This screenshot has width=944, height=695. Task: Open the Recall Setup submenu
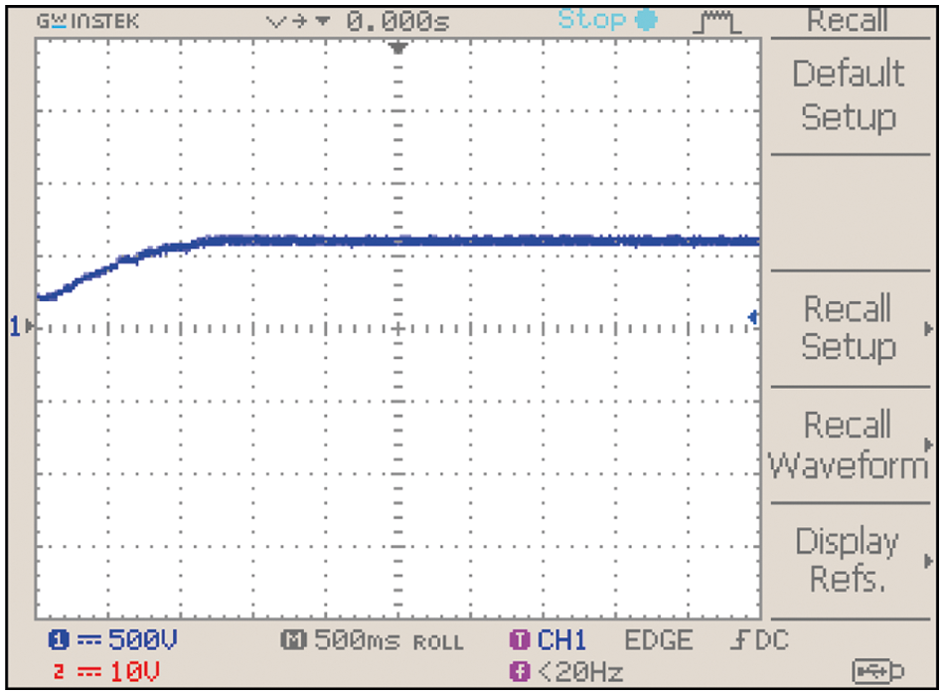(848, 327)
